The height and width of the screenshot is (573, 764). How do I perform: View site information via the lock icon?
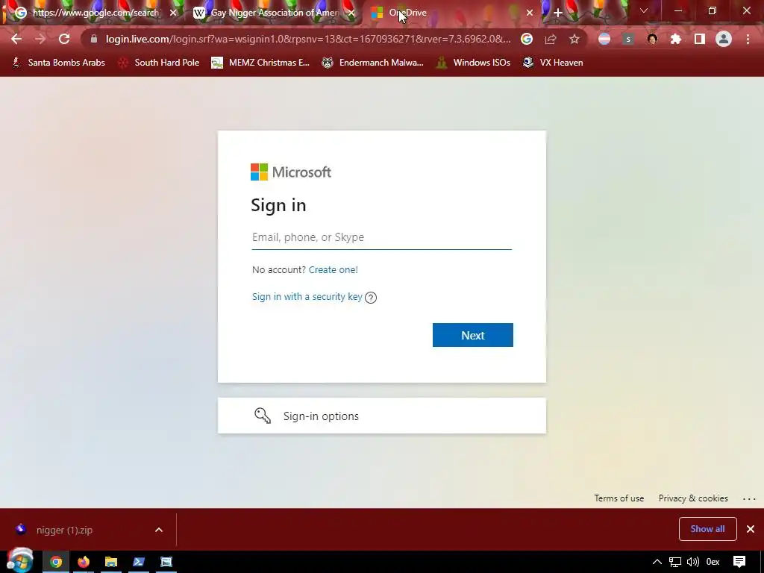click(94, 39)
